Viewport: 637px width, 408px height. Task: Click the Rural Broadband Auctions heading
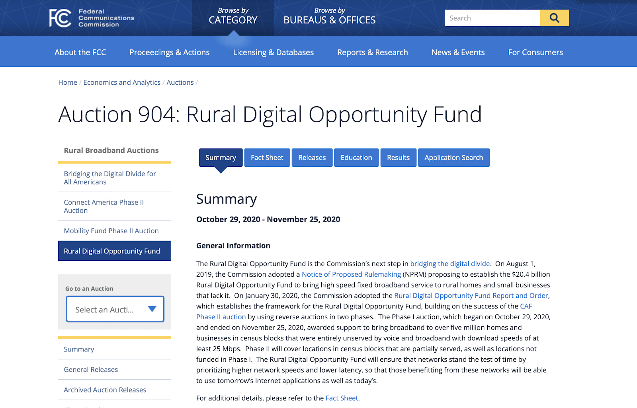111,150
